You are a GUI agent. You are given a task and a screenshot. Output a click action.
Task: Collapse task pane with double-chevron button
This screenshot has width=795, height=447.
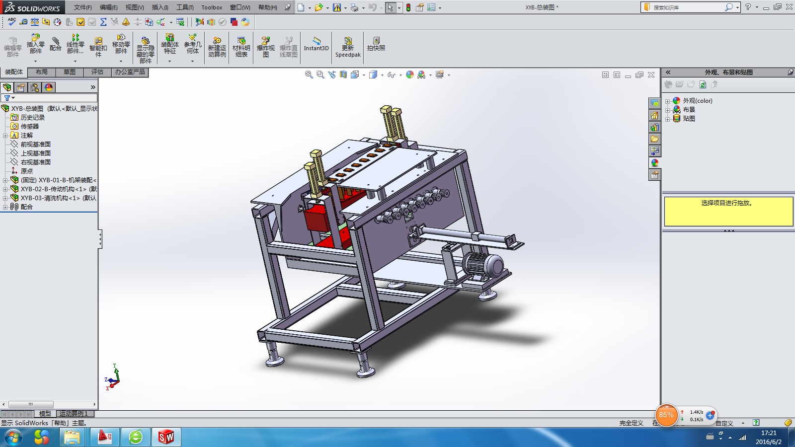pos(668,72)
